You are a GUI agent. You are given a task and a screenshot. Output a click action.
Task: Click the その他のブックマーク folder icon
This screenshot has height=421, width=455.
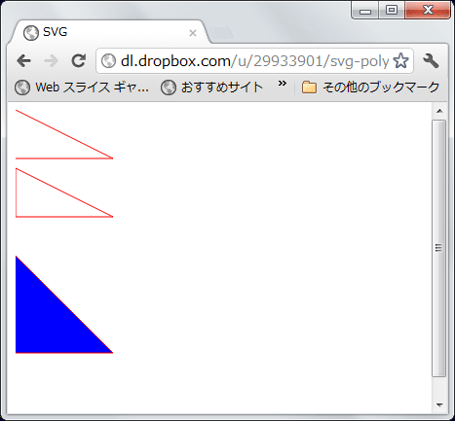click(309, 88)
